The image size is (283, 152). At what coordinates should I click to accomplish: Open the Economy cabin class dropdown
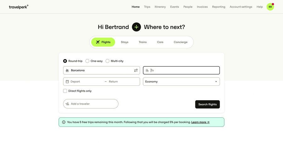pyautogui.click(x=181, y=82)
